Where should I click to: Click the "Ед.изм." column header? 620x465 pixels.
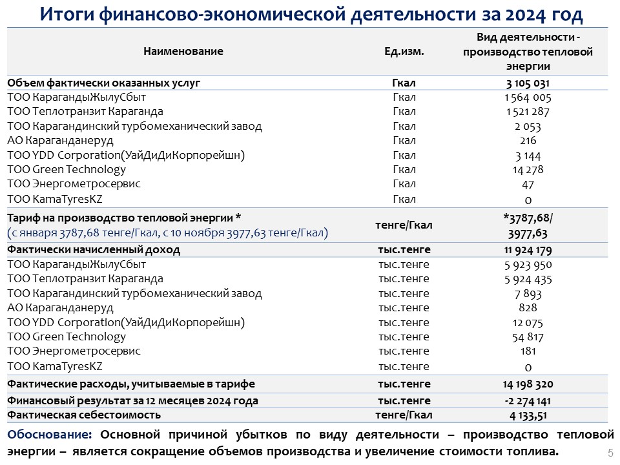404,51
